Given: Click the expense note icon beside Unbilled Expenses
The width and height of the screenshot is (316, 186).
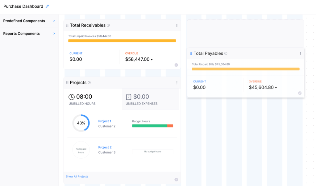Looking at the screenshot, I should pyautogui.click(x=128, y=96).
